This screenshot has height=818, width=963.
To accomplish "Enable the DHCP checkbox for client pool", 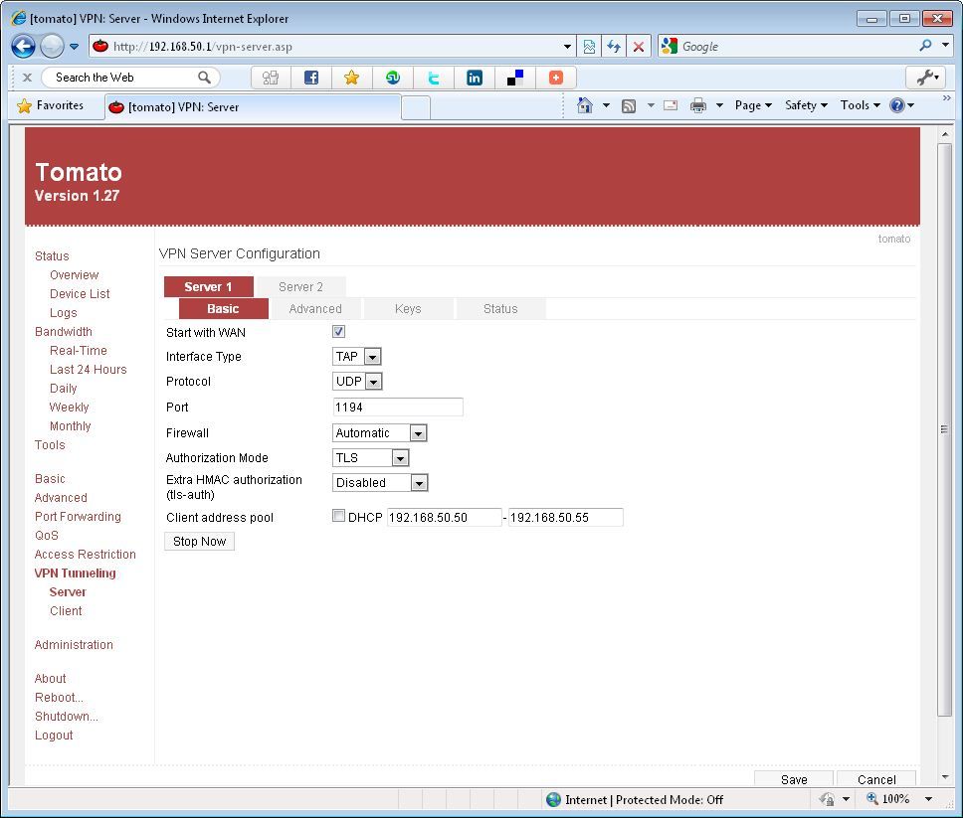I will pos(338,516).
